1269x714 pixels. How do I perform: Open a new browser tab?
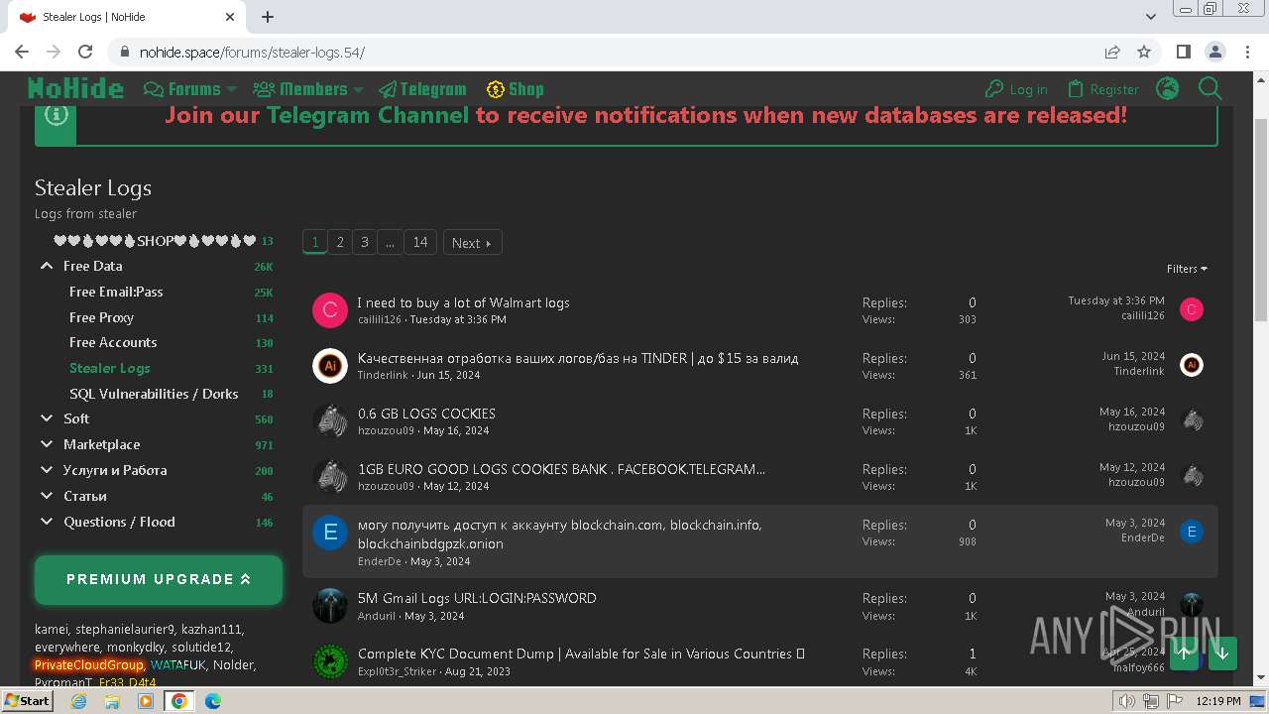(x=268, y=17)
